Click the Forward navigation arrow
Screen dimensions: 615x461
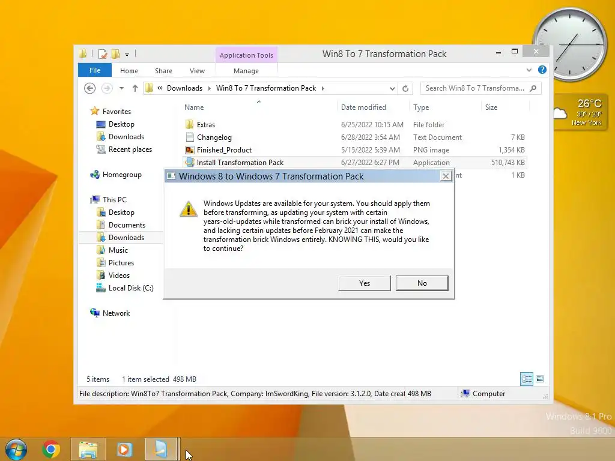point(107,88)
